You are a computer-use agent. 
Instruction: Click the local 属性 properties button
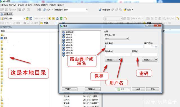pos(35,23)
